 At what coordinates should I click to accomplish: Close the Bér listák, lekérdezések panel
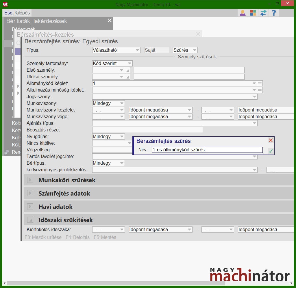(110, 21)
